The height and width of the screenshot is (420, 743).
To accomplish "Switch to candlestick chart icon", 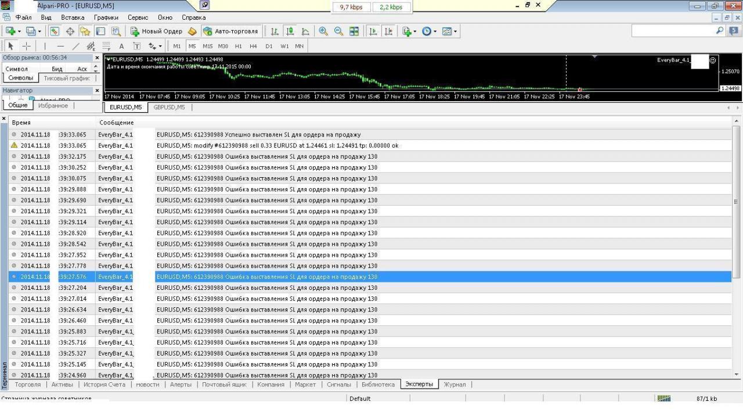I will tap(290, 31).
